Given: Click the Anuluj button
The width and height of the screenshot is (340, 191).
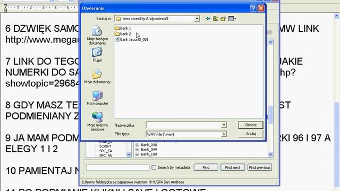Looking at the screenshot, I should click(x=251, y=134).
